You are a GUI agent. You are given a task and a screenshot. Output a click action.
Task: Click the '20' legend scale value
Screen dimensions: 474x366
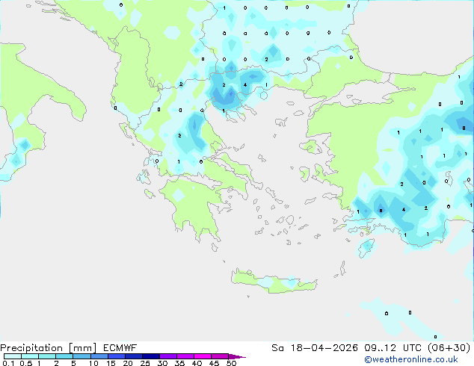click(x=128, y=363)
